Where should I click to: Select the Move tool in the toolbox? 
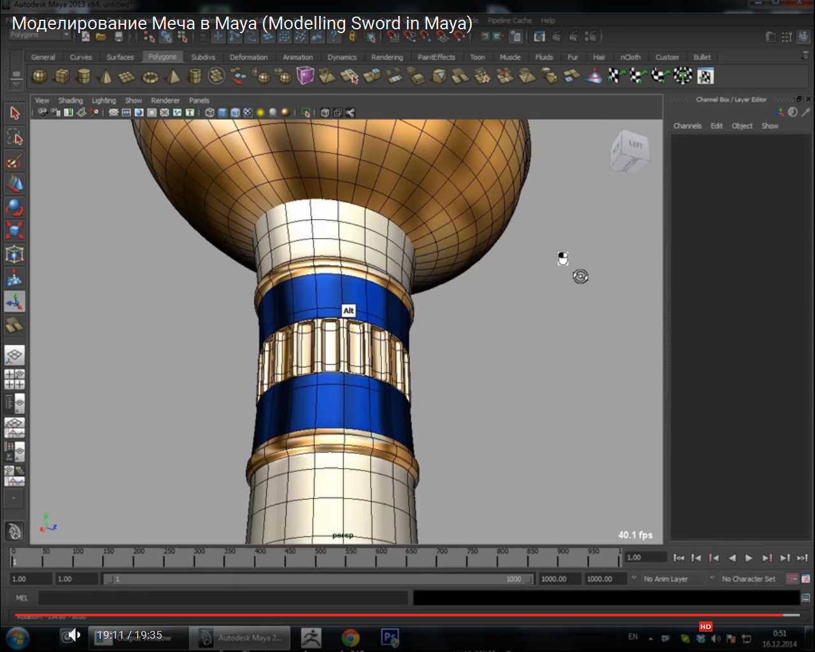coord(14,183)
